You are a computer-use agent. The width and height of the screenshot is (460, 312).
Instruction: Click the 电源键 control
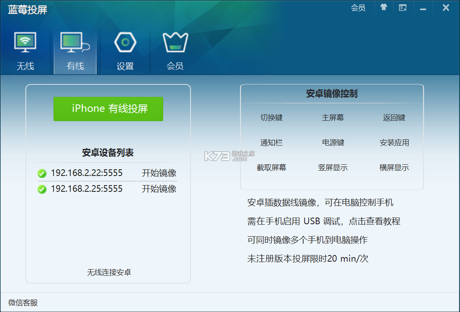point(333,143)
